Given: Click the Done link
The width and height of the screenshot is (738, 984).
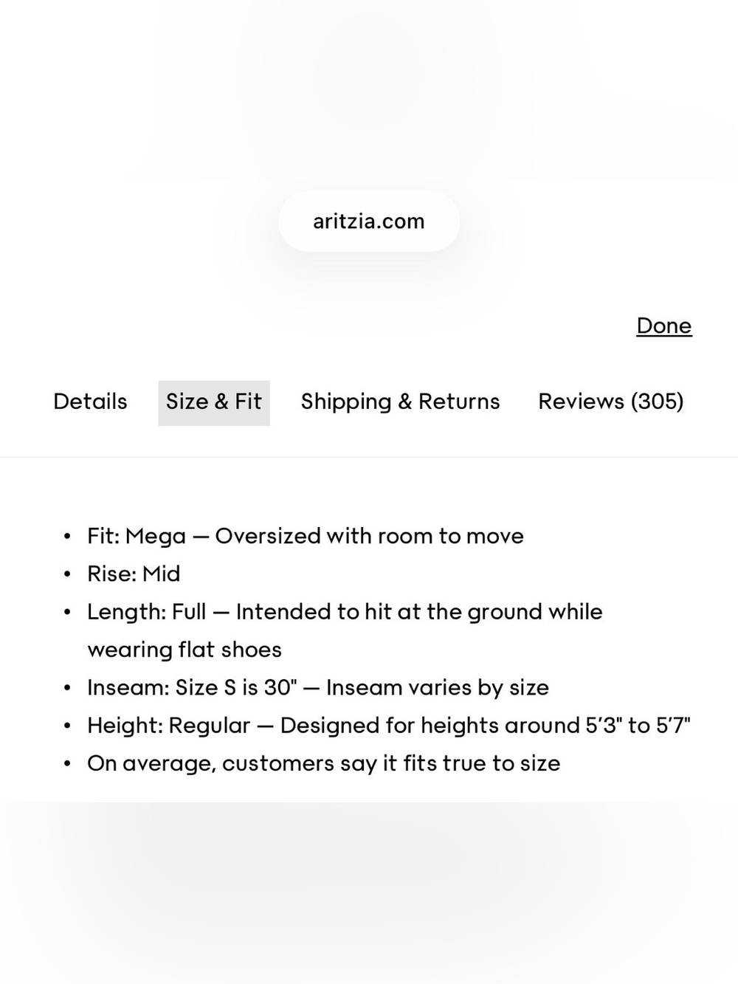Looking at the screenshot, I should tap(664, 326).
